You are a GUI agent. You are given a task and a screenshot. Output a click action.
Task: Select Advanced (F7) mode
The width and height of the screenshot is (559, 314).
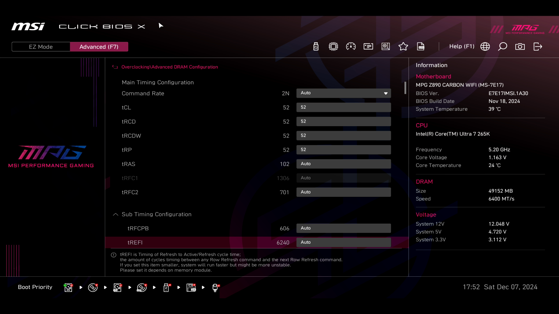(99, 47)
